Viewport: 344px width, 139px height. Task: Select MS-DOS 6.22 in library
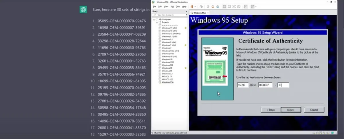pos(167,80)
